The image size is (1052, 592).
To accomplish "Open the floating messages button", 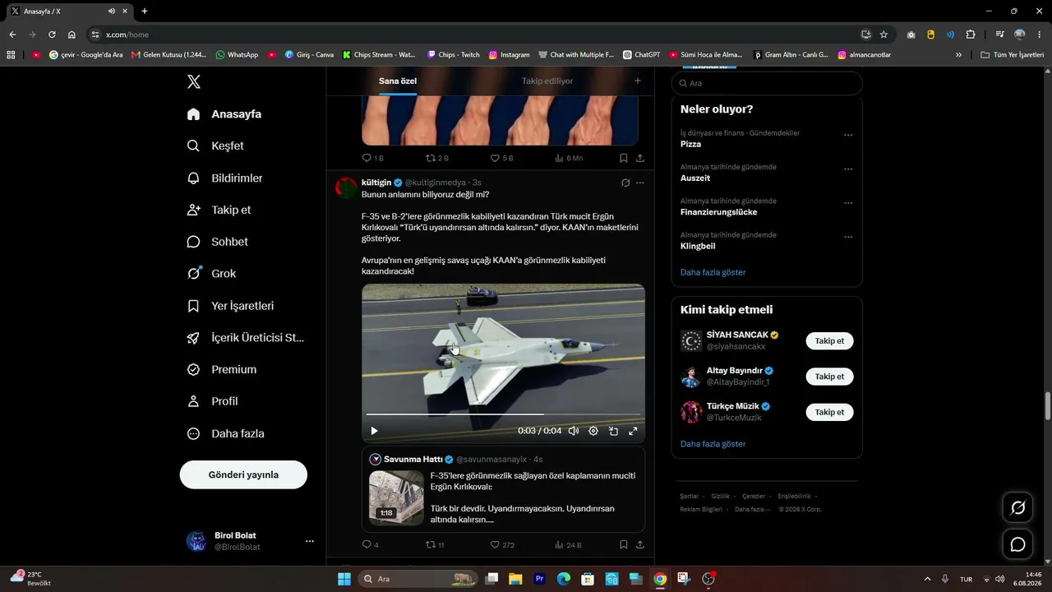I will click(1017, 544).
